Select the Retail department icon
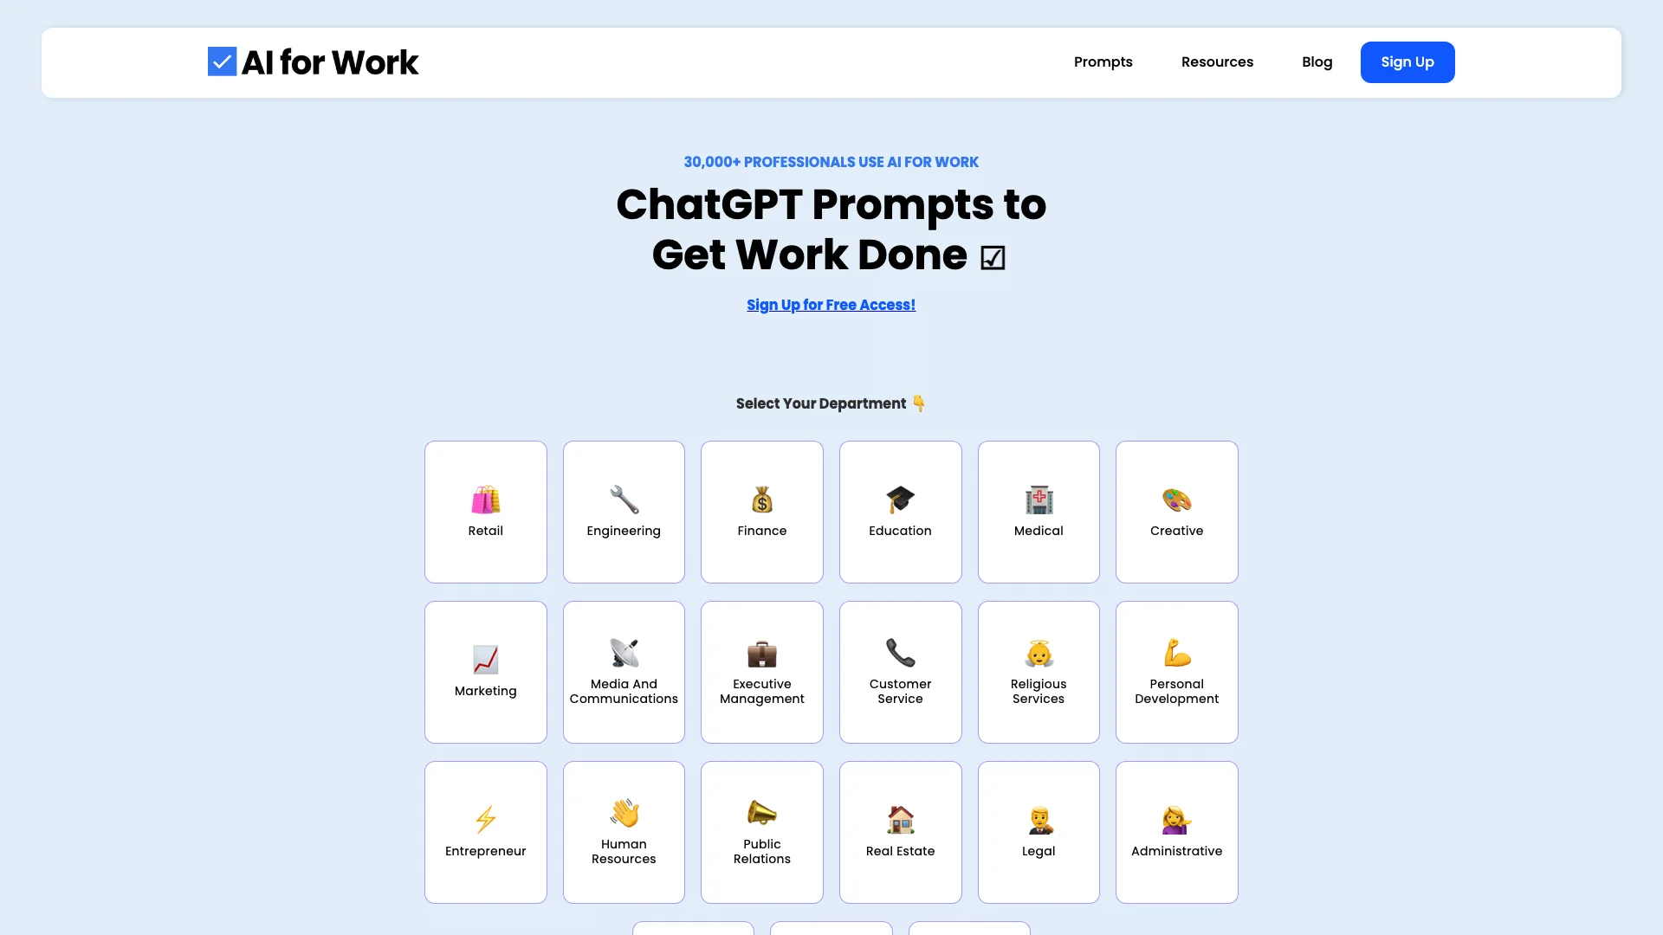The height and width of the screenshot is (935, 1663). (485, 499)
